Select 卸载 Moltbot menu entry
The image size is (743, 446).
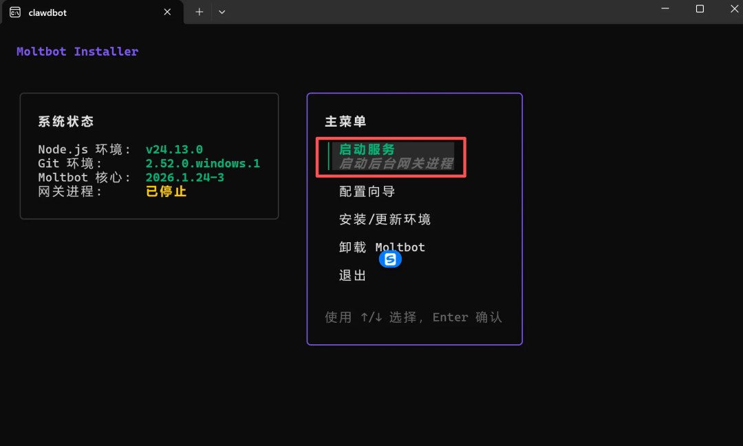tap(382, 247)
